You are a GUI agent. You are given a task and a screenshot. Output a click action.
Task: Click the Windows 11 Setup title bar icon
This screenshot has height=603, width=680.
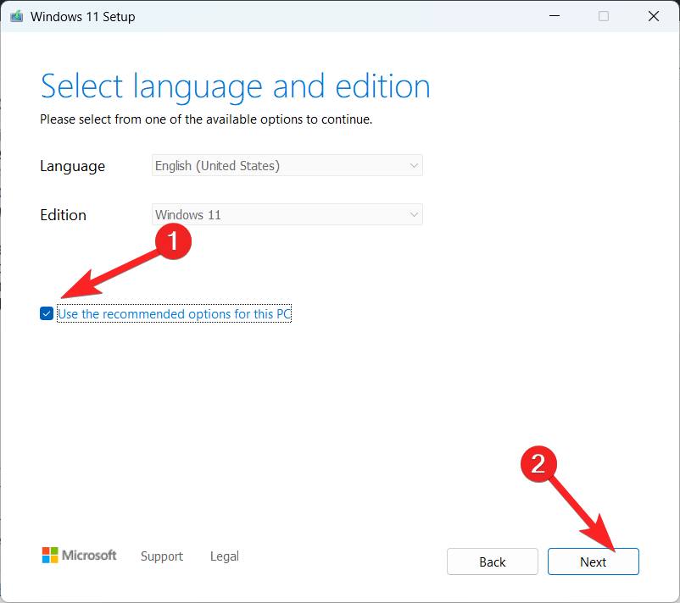(x=16, y=16)
